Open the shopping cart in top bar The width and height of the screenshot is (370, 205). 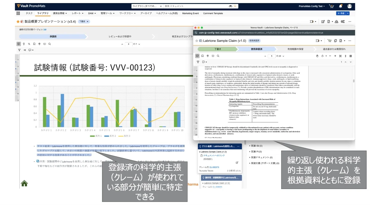click(x=331, y=6)
